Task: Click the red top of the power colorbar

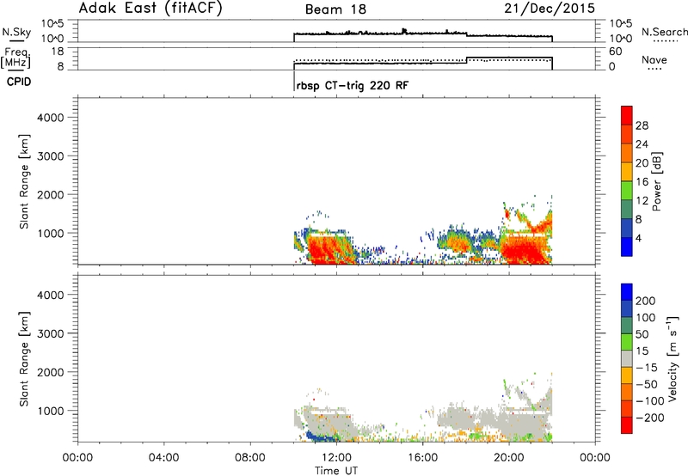Action: pyautogui.click(x=627, y=115)
